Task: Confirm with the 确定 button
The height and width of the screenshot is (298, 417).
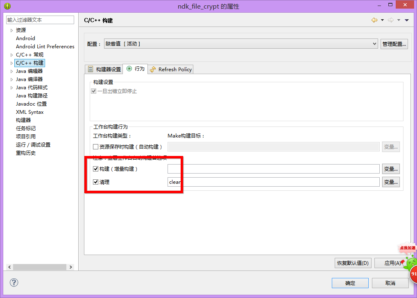Action: coord(350,283)
